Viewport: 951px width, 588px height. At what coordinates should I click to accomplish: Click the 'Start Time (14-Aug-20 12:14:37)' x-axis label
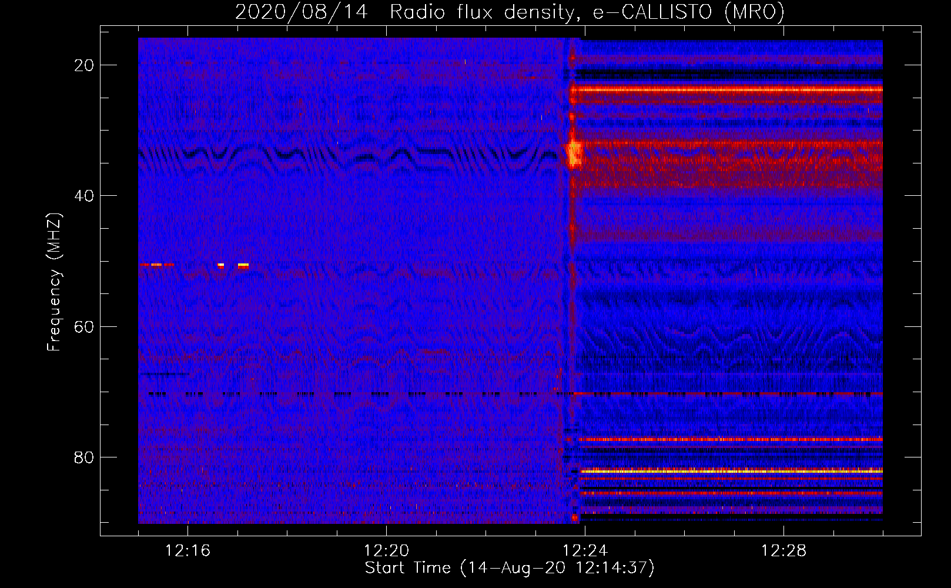[510, 568]
